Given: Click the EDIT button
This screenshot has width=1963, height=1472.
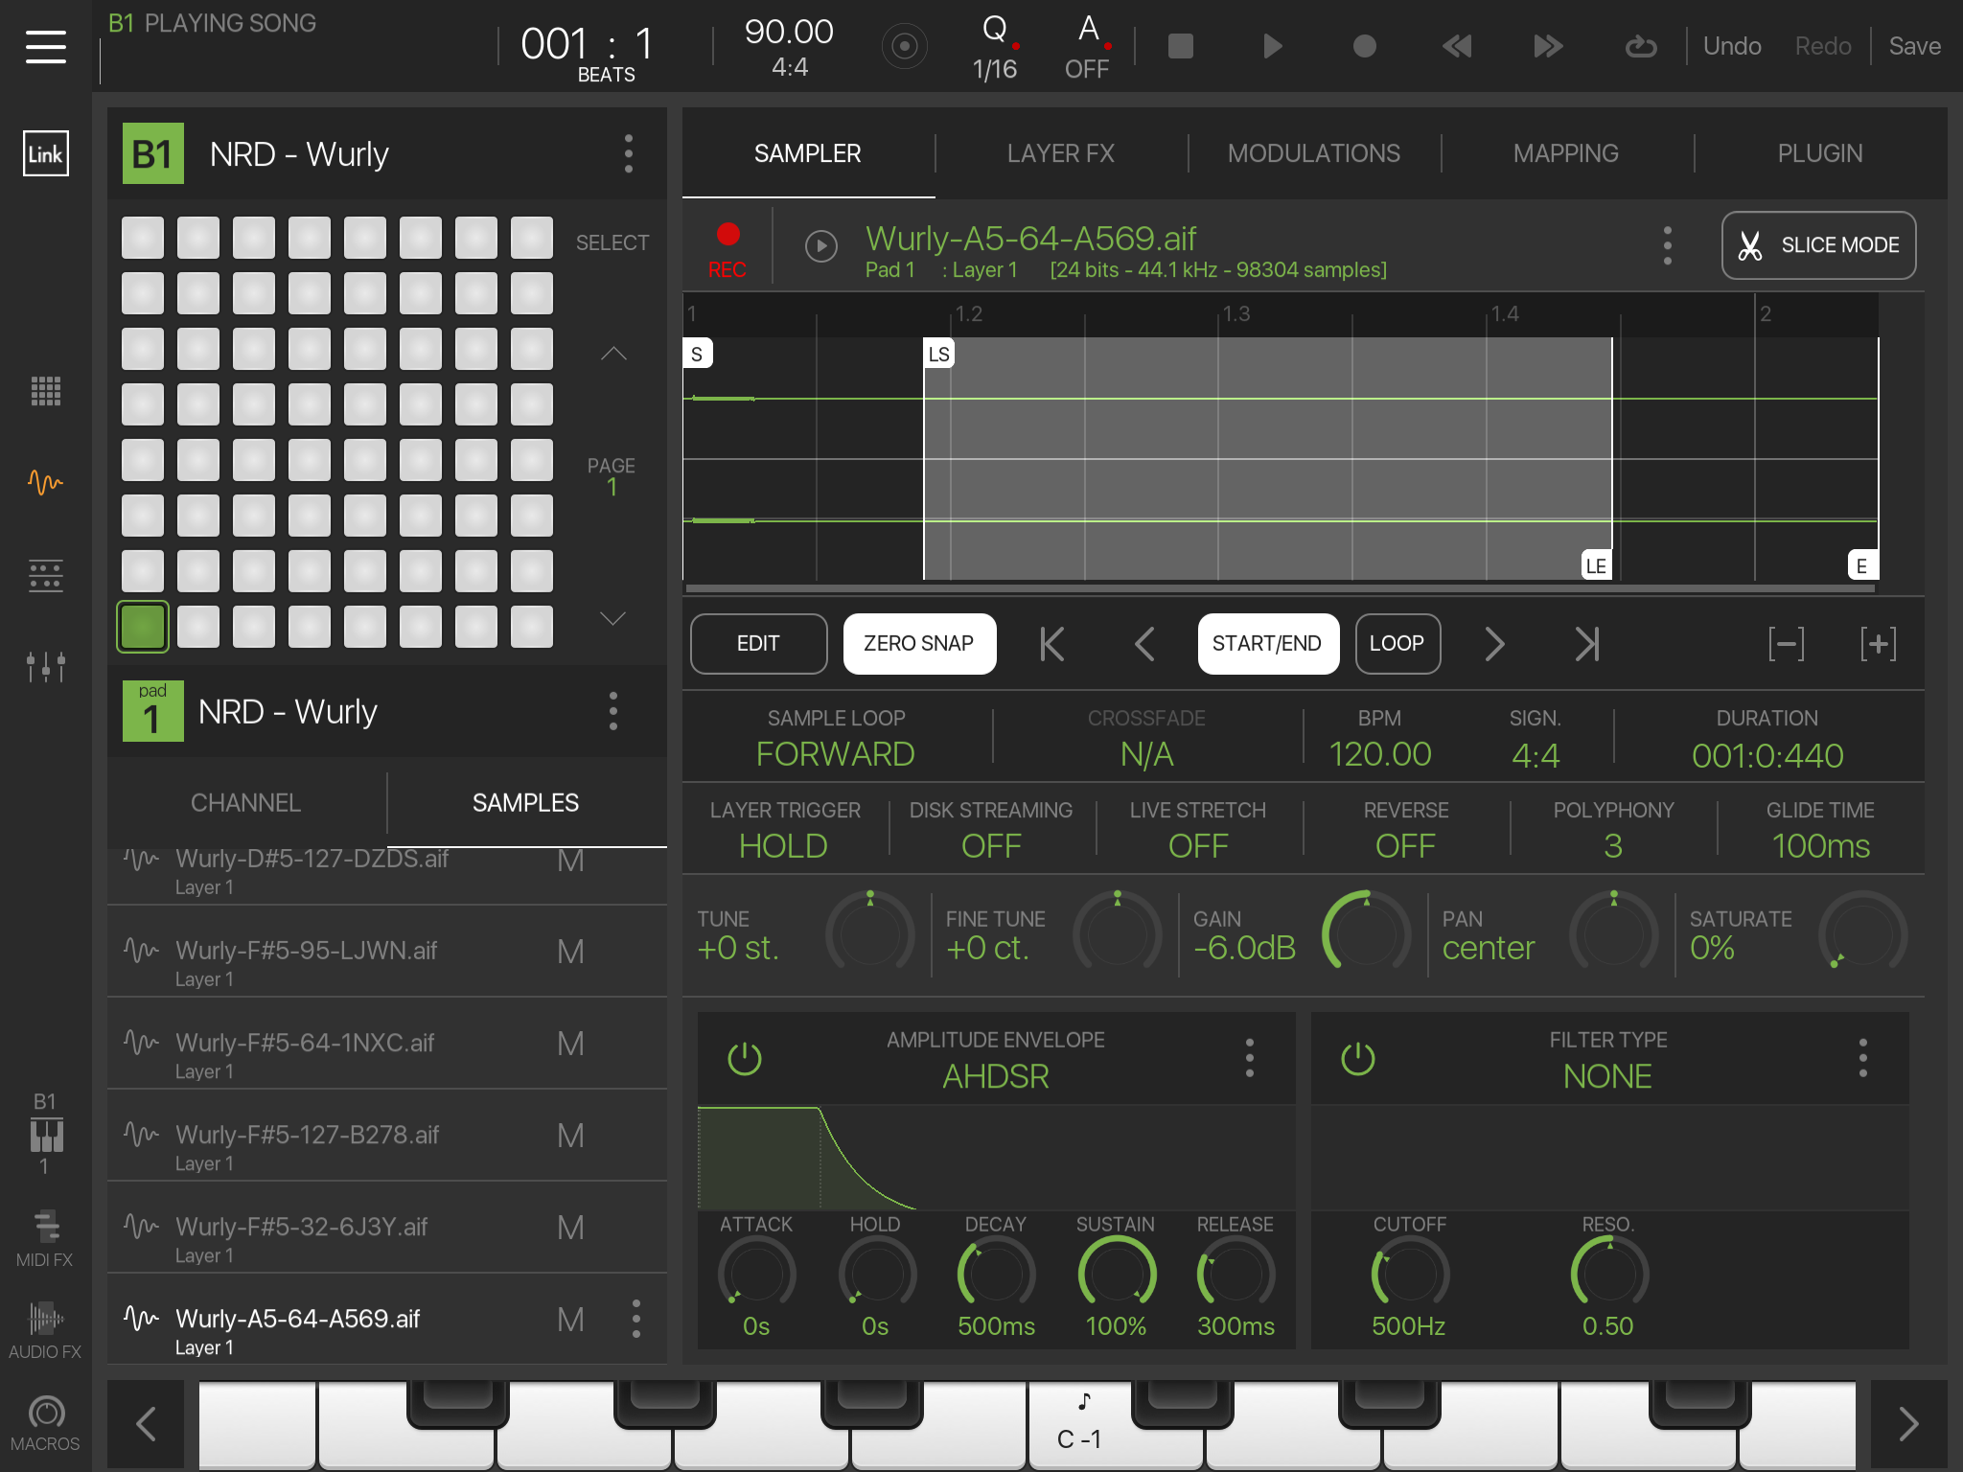Looking at the screenshot, I should 758,644.
